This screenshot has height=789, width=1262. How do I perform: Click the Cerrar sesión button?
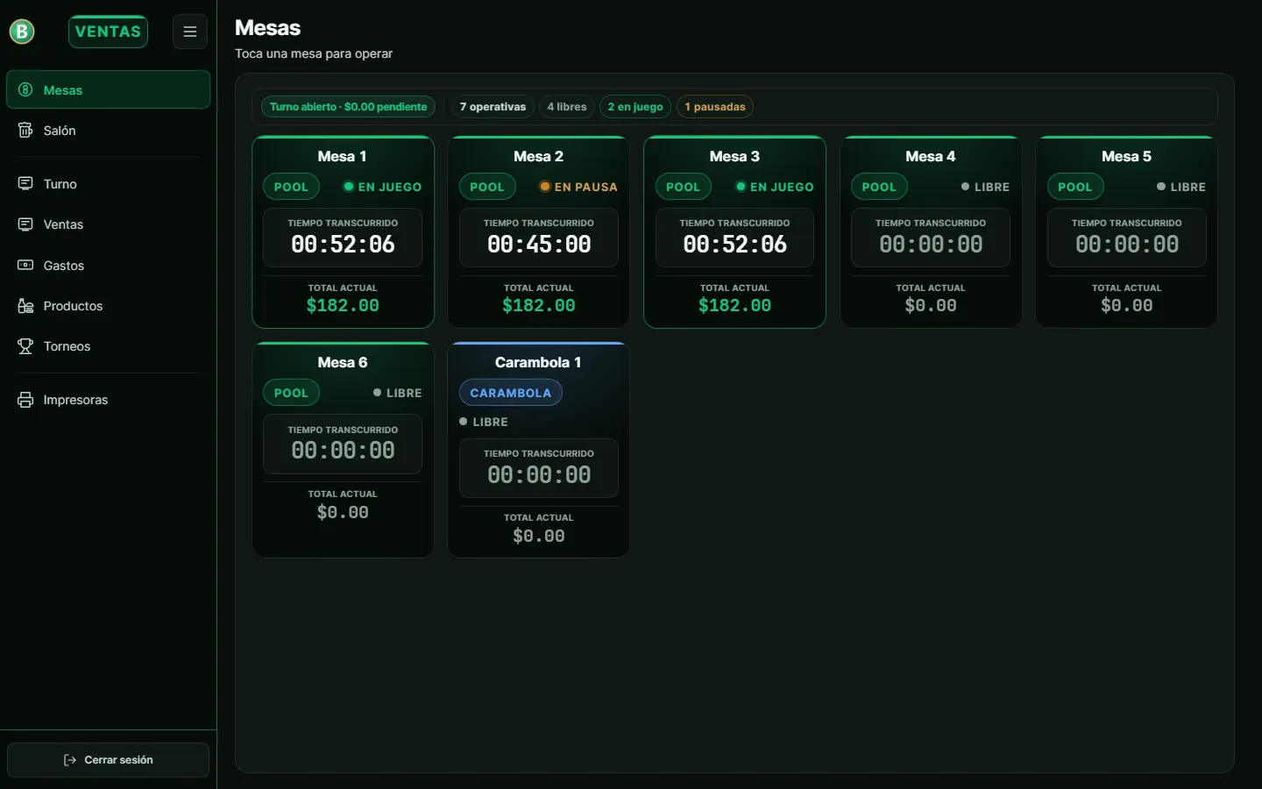108,760
